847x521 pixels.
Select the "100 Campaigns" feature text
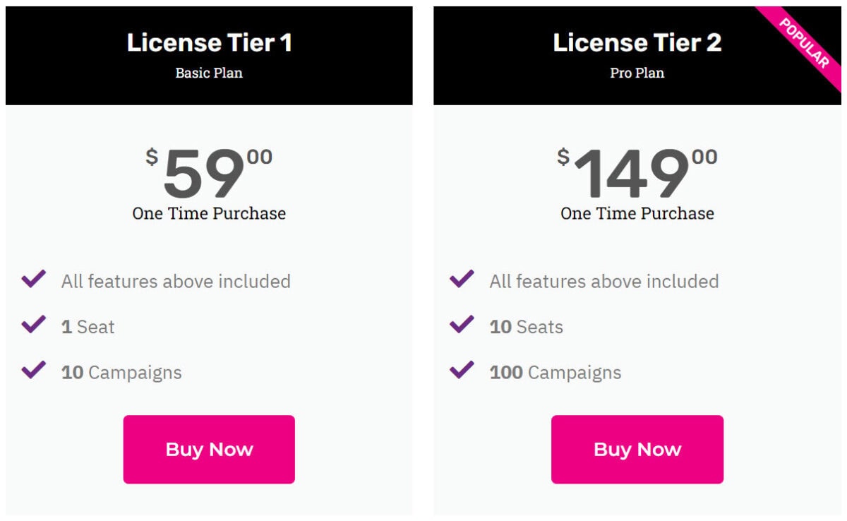554,372
